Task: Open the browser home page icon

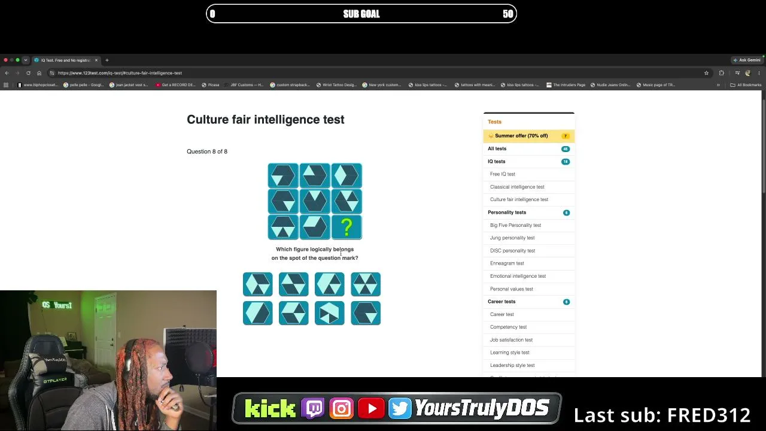Action: click(39, 73)
